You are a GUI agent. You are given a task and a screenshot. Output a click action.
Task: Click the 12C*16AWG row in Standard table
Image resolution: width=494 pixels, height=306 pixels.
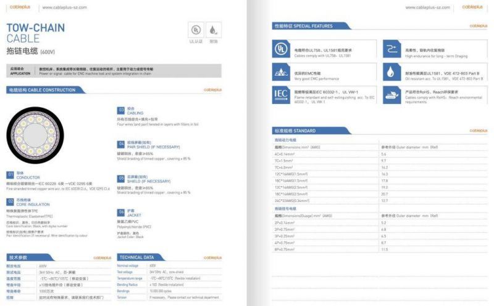tap(380, 174)
